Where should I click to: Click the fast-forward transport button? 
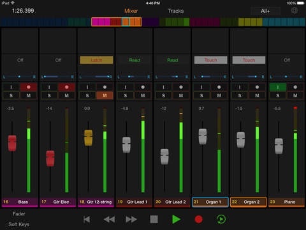[x=131, y=219]
